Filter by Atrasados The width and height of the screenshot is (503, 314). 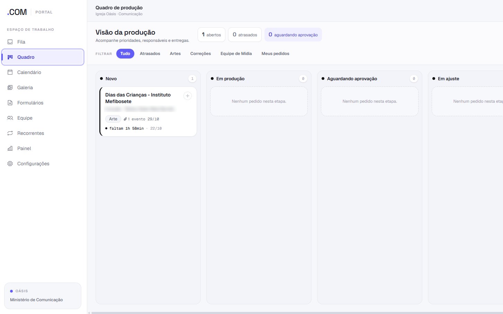pyautogui.click(x=150, y=54)
